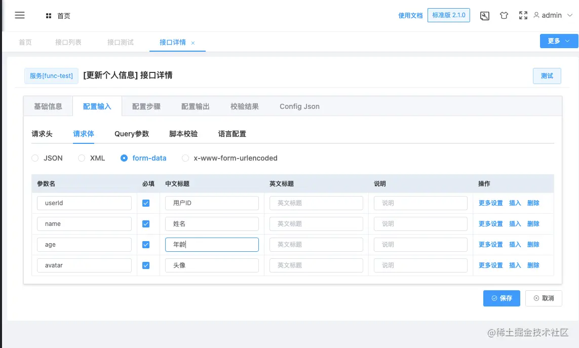Click the 测试 button
The width and height of the screenshot is (579, 348).
tap(547, 76)
